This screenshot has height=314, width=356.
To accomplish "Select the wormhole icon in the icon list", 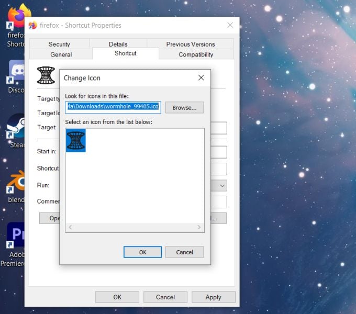I will coord(76,140).
